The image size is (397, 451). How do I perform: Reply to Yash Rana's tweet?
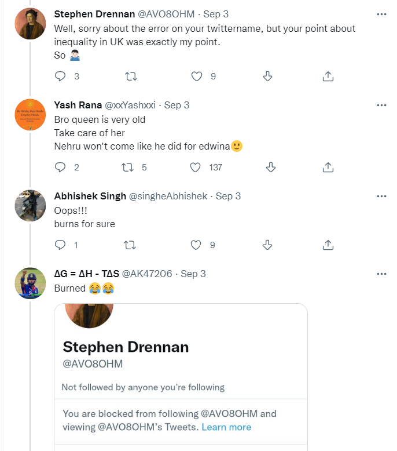coord(60,167)
